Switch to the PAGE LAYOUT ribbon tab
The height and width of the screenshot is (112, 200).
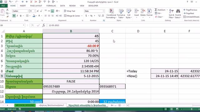[x=36, y=6]
